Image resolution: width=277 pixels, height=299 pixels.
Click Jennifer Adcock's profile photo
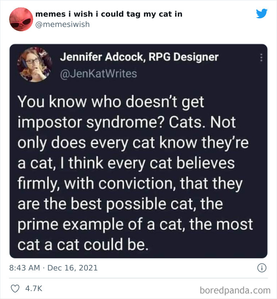tap(35, 64)
